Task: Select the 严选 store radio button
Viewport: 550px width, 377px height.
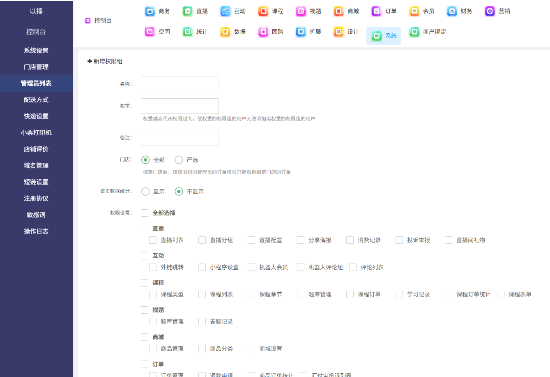Action: [179, 160]
